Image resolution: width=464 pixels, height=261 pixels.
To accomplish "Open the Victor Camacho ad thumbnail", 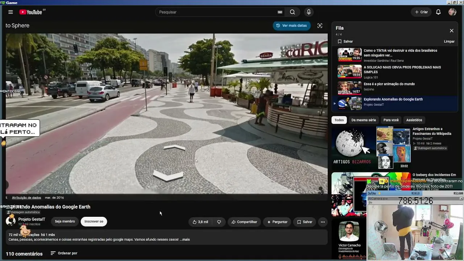I will click(349, 232).
